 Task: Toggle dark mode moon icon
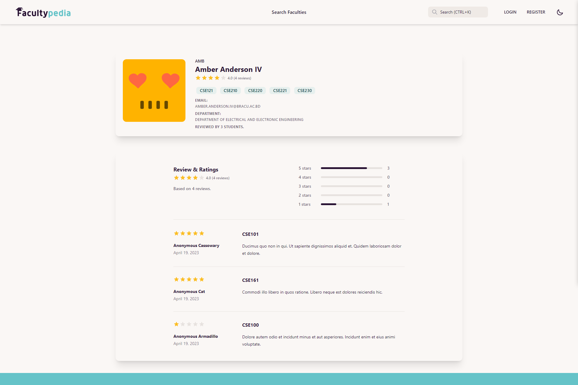pyautogui.click(x=560, y=12)
